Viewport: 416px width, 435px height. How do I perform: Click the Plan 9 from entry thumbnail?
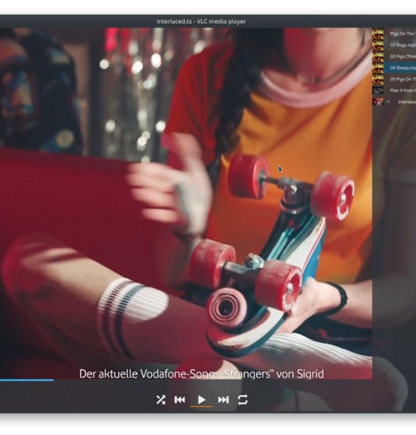tap(378, 90)
